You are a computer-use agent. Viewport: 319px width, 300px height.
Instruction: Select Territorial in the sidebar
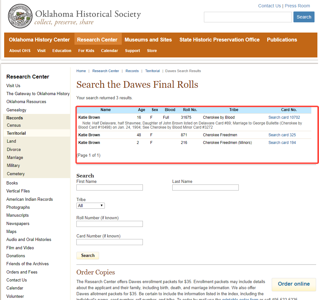pos(16,133)
